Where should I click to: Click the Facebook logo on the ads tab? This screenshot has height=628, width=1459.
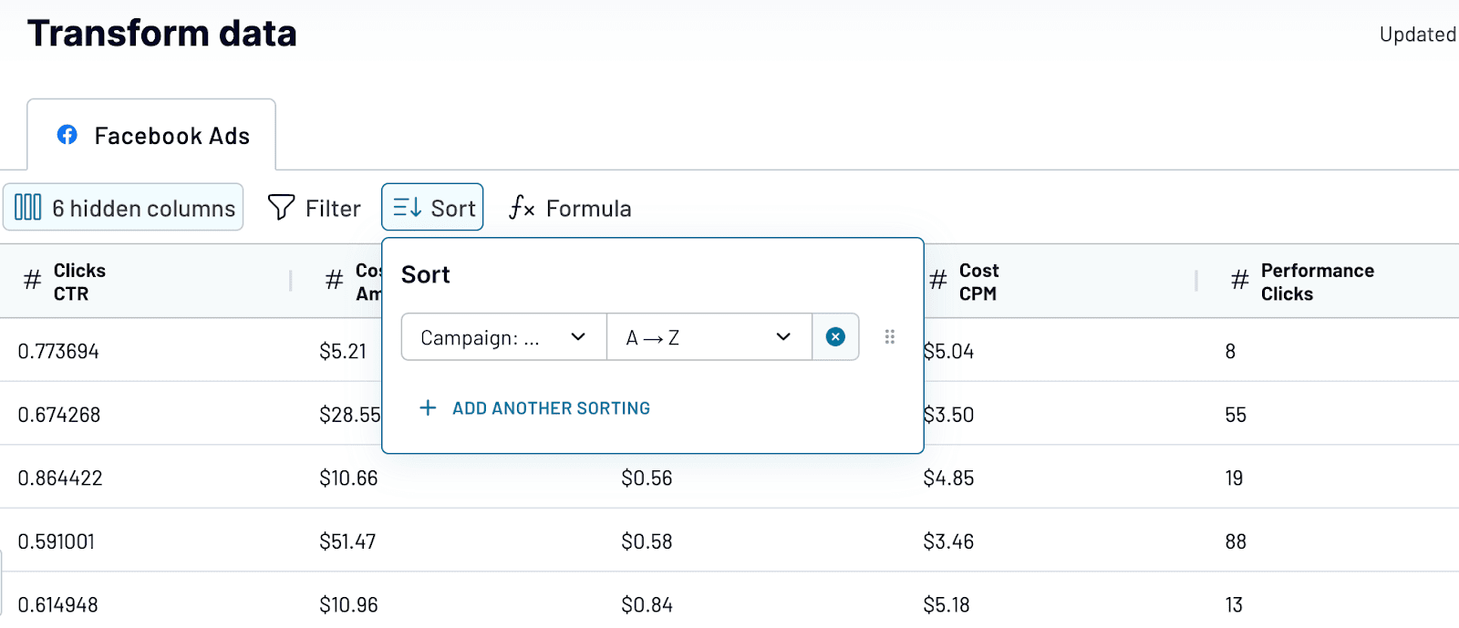click(67, 134)
